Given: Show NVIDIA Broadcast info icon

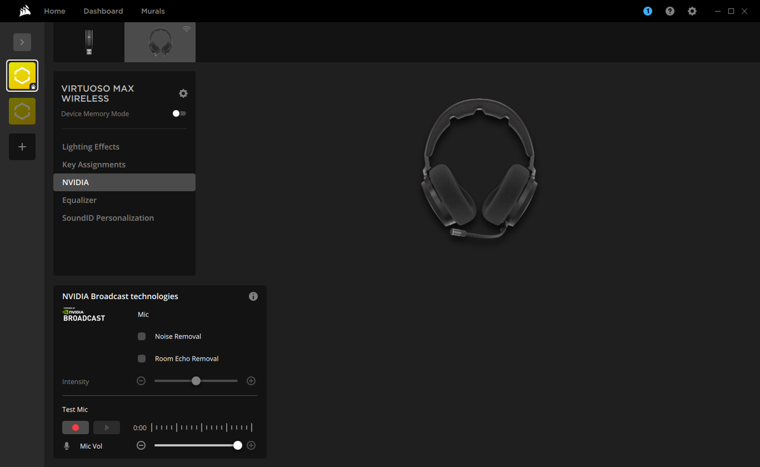Looking at the screenshot, I should (x=253, y=297).
